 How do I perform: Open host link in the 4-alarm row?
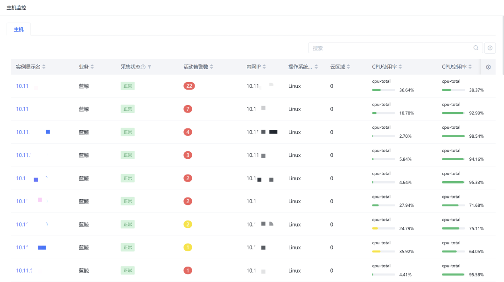pos(23,132)
